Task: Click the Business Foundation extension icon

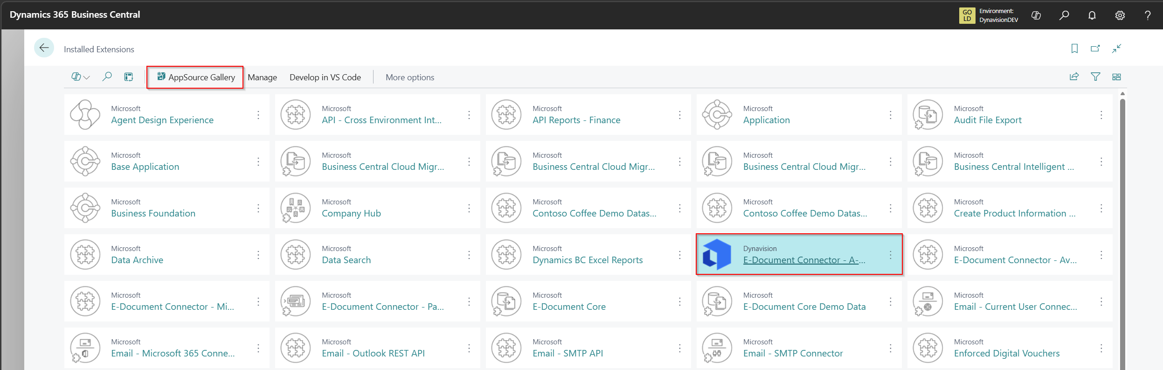Action: click(x=85, y=208)
